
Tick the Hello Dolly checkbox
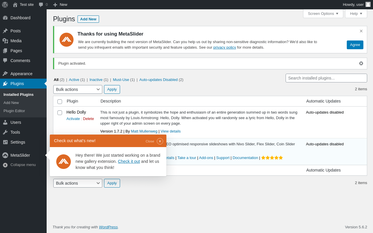pos(60,113)
